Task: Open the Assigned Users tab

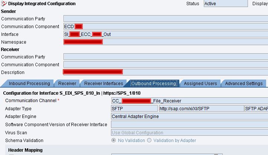Action: [200, 84]
